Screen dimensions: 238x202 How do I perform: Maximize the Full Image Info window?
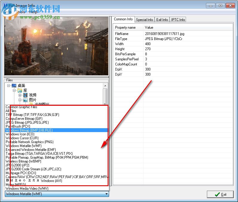click(220, 6)
